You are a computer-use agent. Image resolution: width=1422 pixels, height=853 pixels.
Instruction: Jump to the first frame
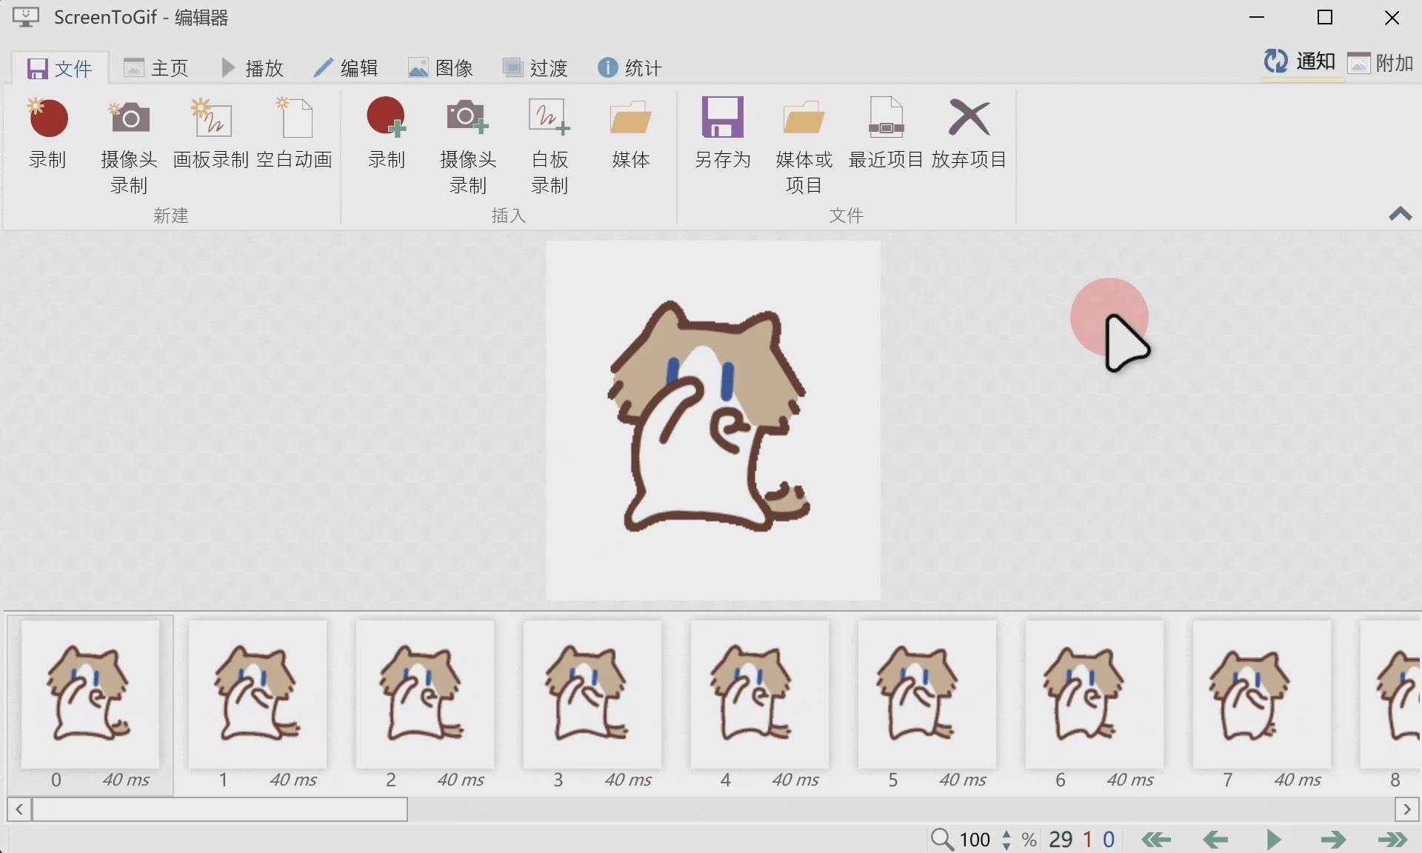click(x=1156, y=840)
